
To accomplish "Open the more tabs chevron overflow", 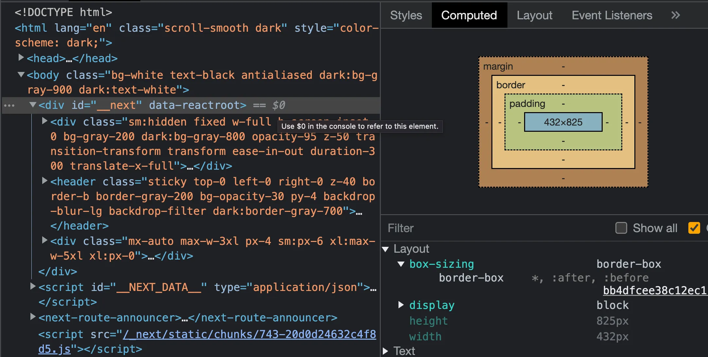I will (x=675, y=15).
